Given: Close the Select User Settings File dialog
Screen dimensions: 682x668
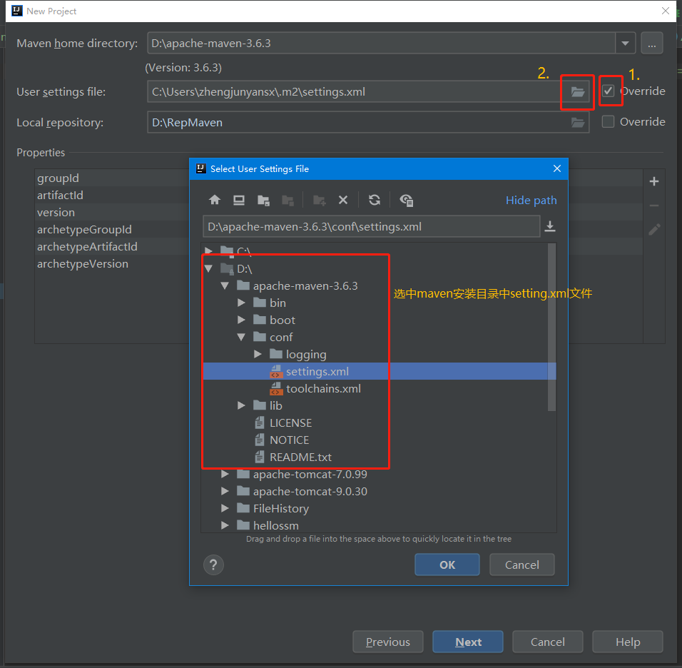Looking at the screenshot, I should coord(556,168).
